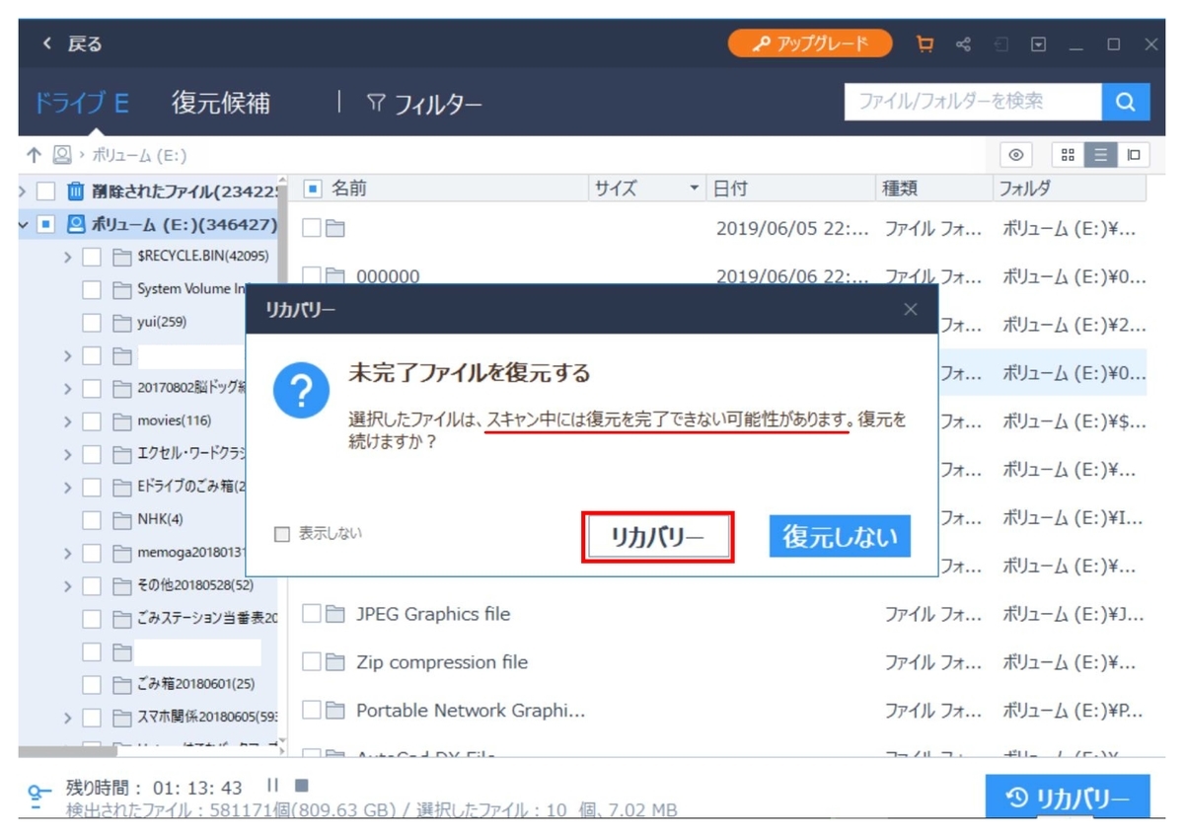Screen dimensions: 1184x837
Task: Click the share icon in title bar
Action: click(963, 44)
